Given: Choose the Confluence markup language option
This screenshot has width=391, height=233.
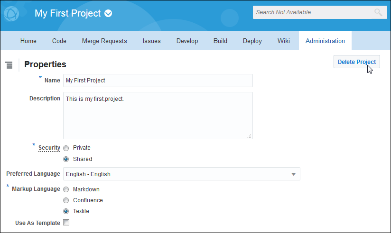Looking at the screenshot, I should [66, 200].
